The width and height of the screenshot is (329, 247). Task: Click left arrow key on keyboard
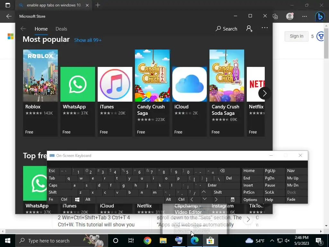pyautogui.click(x=192, y=199)
